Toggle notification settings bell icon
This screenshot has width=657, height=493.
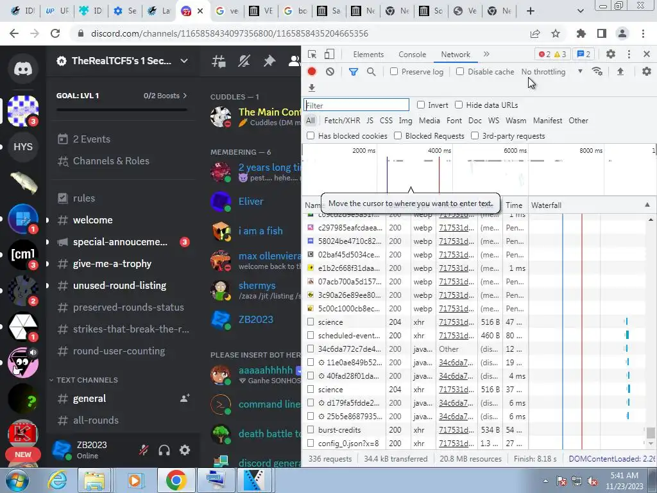click(244, 61)
